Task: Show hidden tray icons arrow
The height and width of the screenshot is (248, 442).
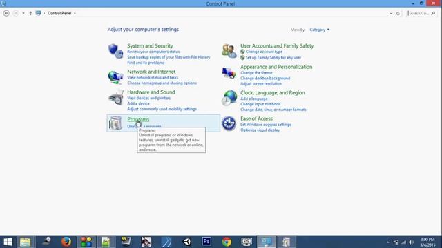Action: pyautogui.click(x=387, y=242)
